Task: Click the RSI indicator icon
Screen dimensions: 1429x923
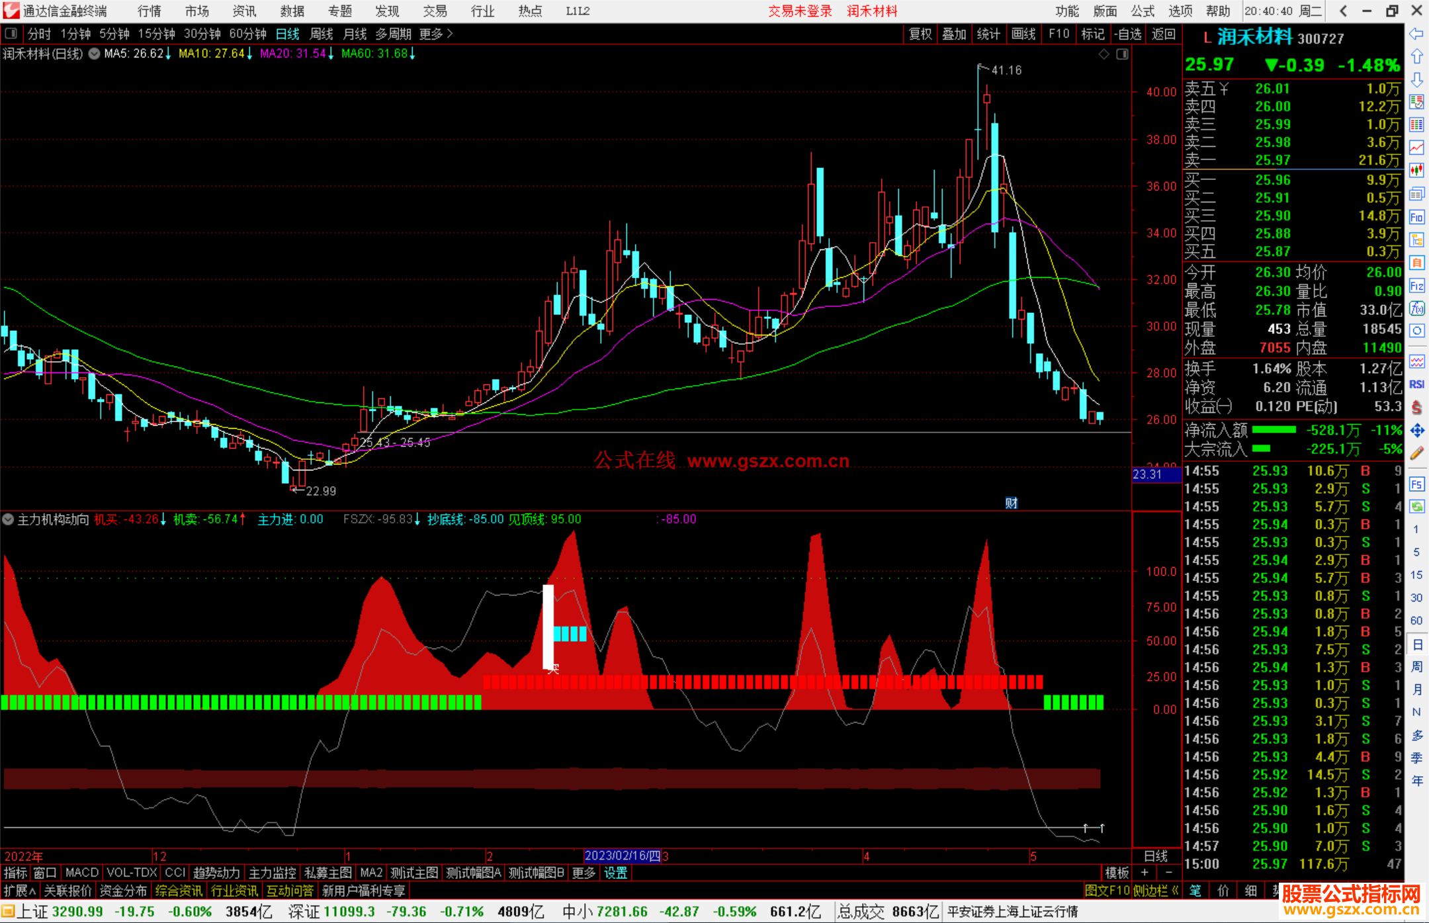Action: coord(1416,384)
